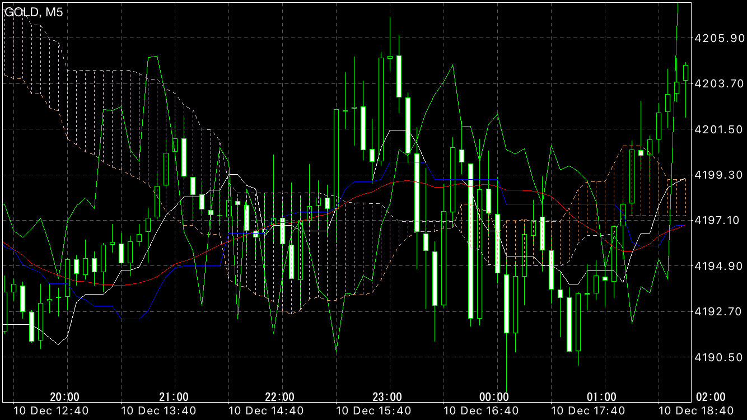747x420 pixels.
Task: Click the 02:00 time axis label
Action: pyautogui.click(x=710, y=397)
